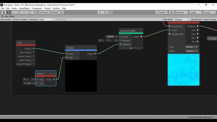Click Show In Project
The image size is (217, 122).
coord(20,20)
